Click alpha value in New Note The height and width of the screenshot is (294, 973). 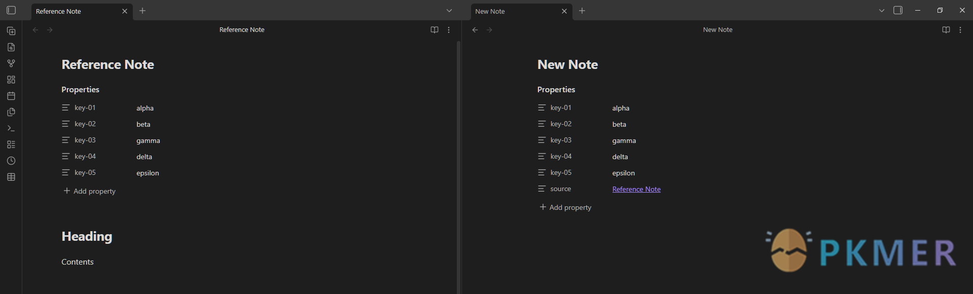pyautogui.click(x=621, y=108)
